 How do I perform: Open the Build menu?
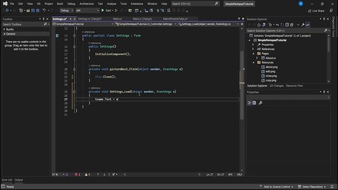click(60, 4)
